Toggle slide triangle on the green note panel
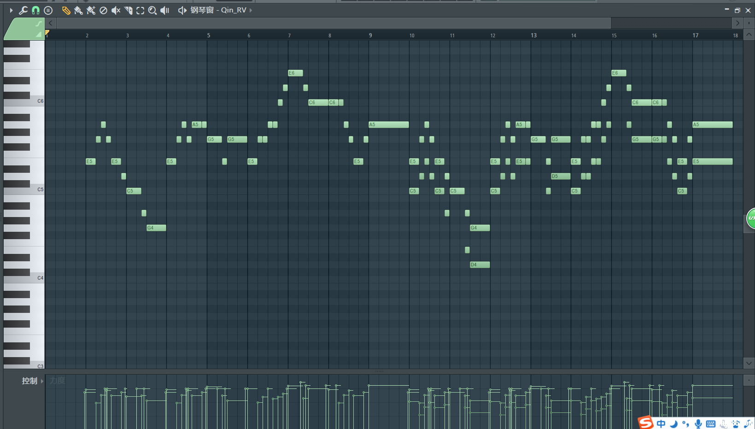The width and height of the screenshot is (755, 429). [39, 34]
